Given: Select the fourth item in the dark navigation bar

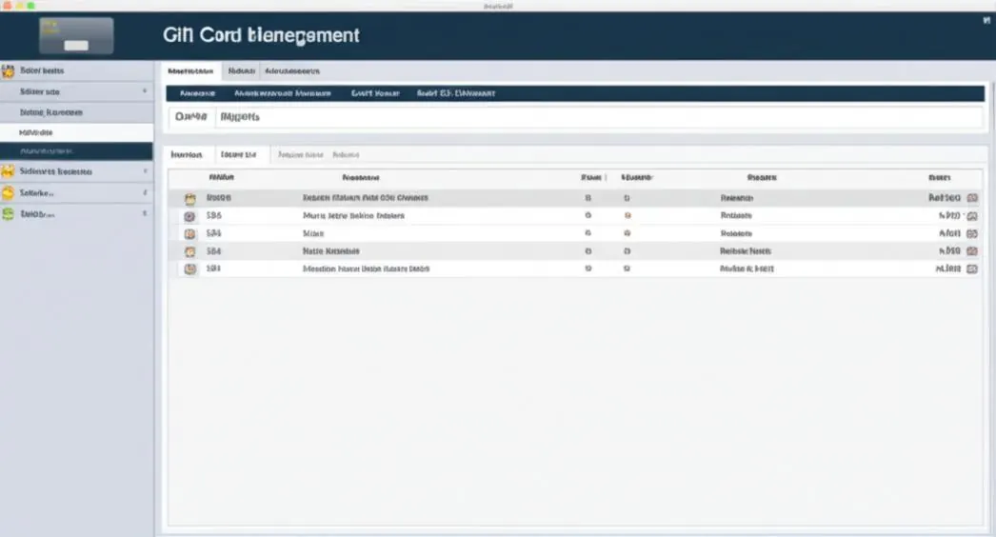Looking at the screenshot, I should [456, 93].
